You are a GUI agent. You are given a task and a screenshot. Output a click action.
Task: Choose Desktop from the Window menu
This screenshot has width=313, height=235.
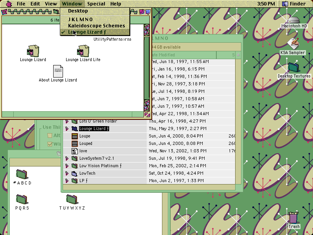pyautogui.click(x=95, y=11)
